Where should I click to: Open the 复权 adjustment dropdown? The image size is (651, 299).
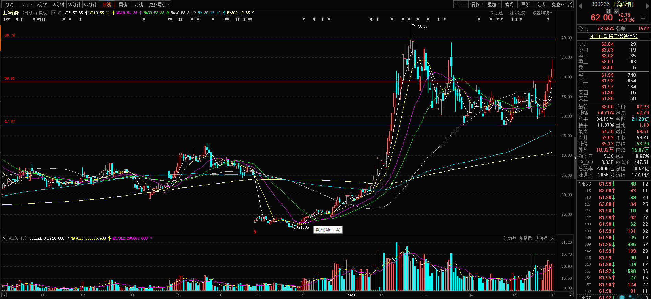click(x=477, y=4)
